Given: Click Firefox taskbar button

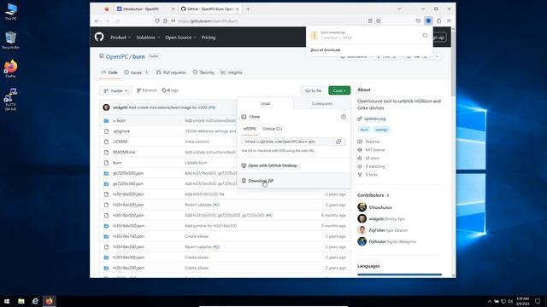Looking at the screenshot, I should 50,301.
